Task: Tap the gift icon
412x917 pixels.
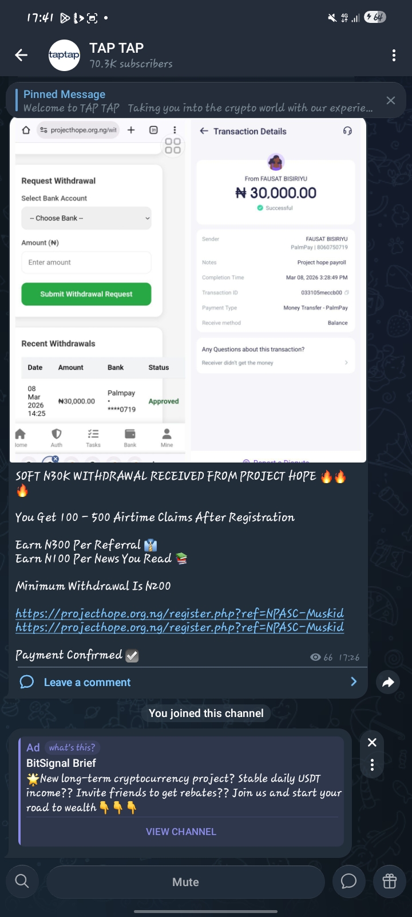Action: coord(390,881)
